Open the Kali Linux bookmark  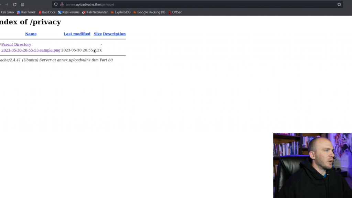pyautogui.click(x=7, y=12)
